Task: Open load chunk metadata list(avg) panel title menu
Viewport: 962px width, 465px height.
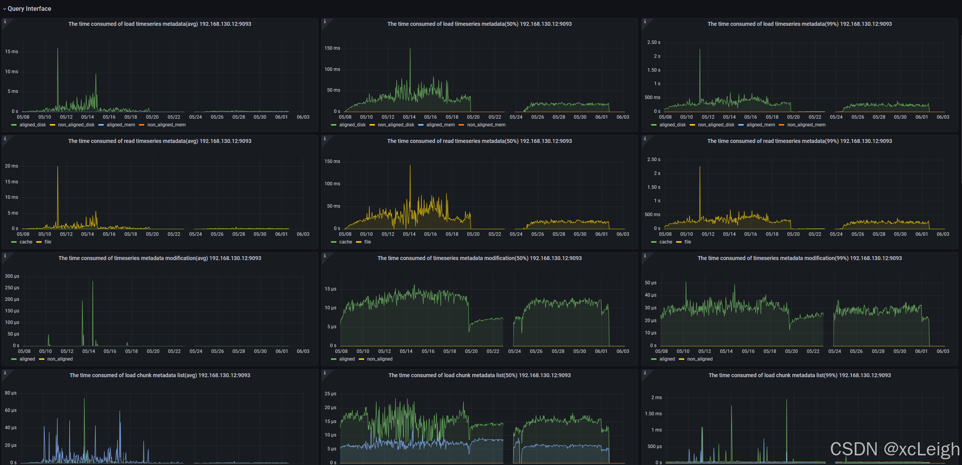Action: tap(160, 375)
